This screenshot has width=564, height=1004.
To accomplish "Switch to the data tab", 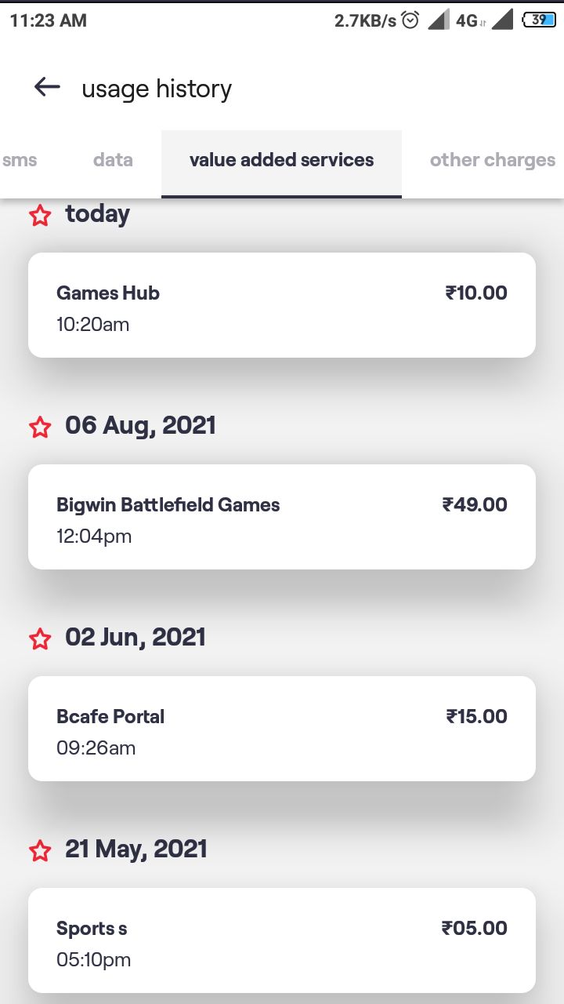I will pyautogui.click(x=113, y=161).
